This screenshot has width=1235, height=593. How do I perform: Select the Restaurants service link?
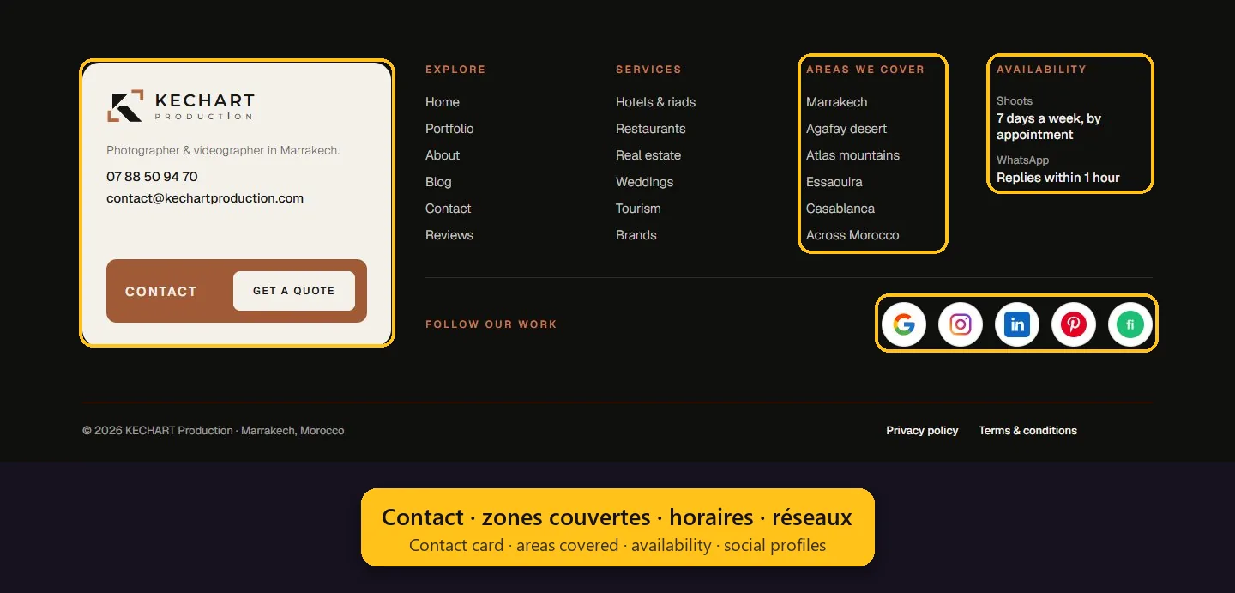[651, 129]
